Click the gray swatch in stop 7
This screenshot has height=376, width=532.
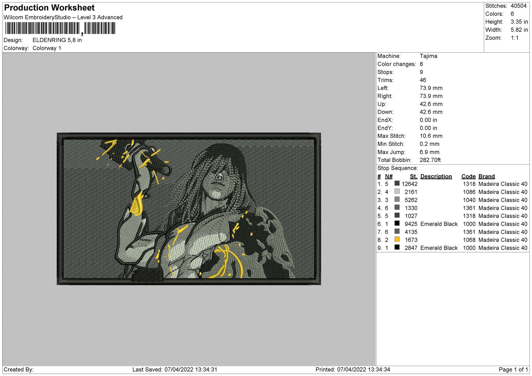[x=397, y=232]
